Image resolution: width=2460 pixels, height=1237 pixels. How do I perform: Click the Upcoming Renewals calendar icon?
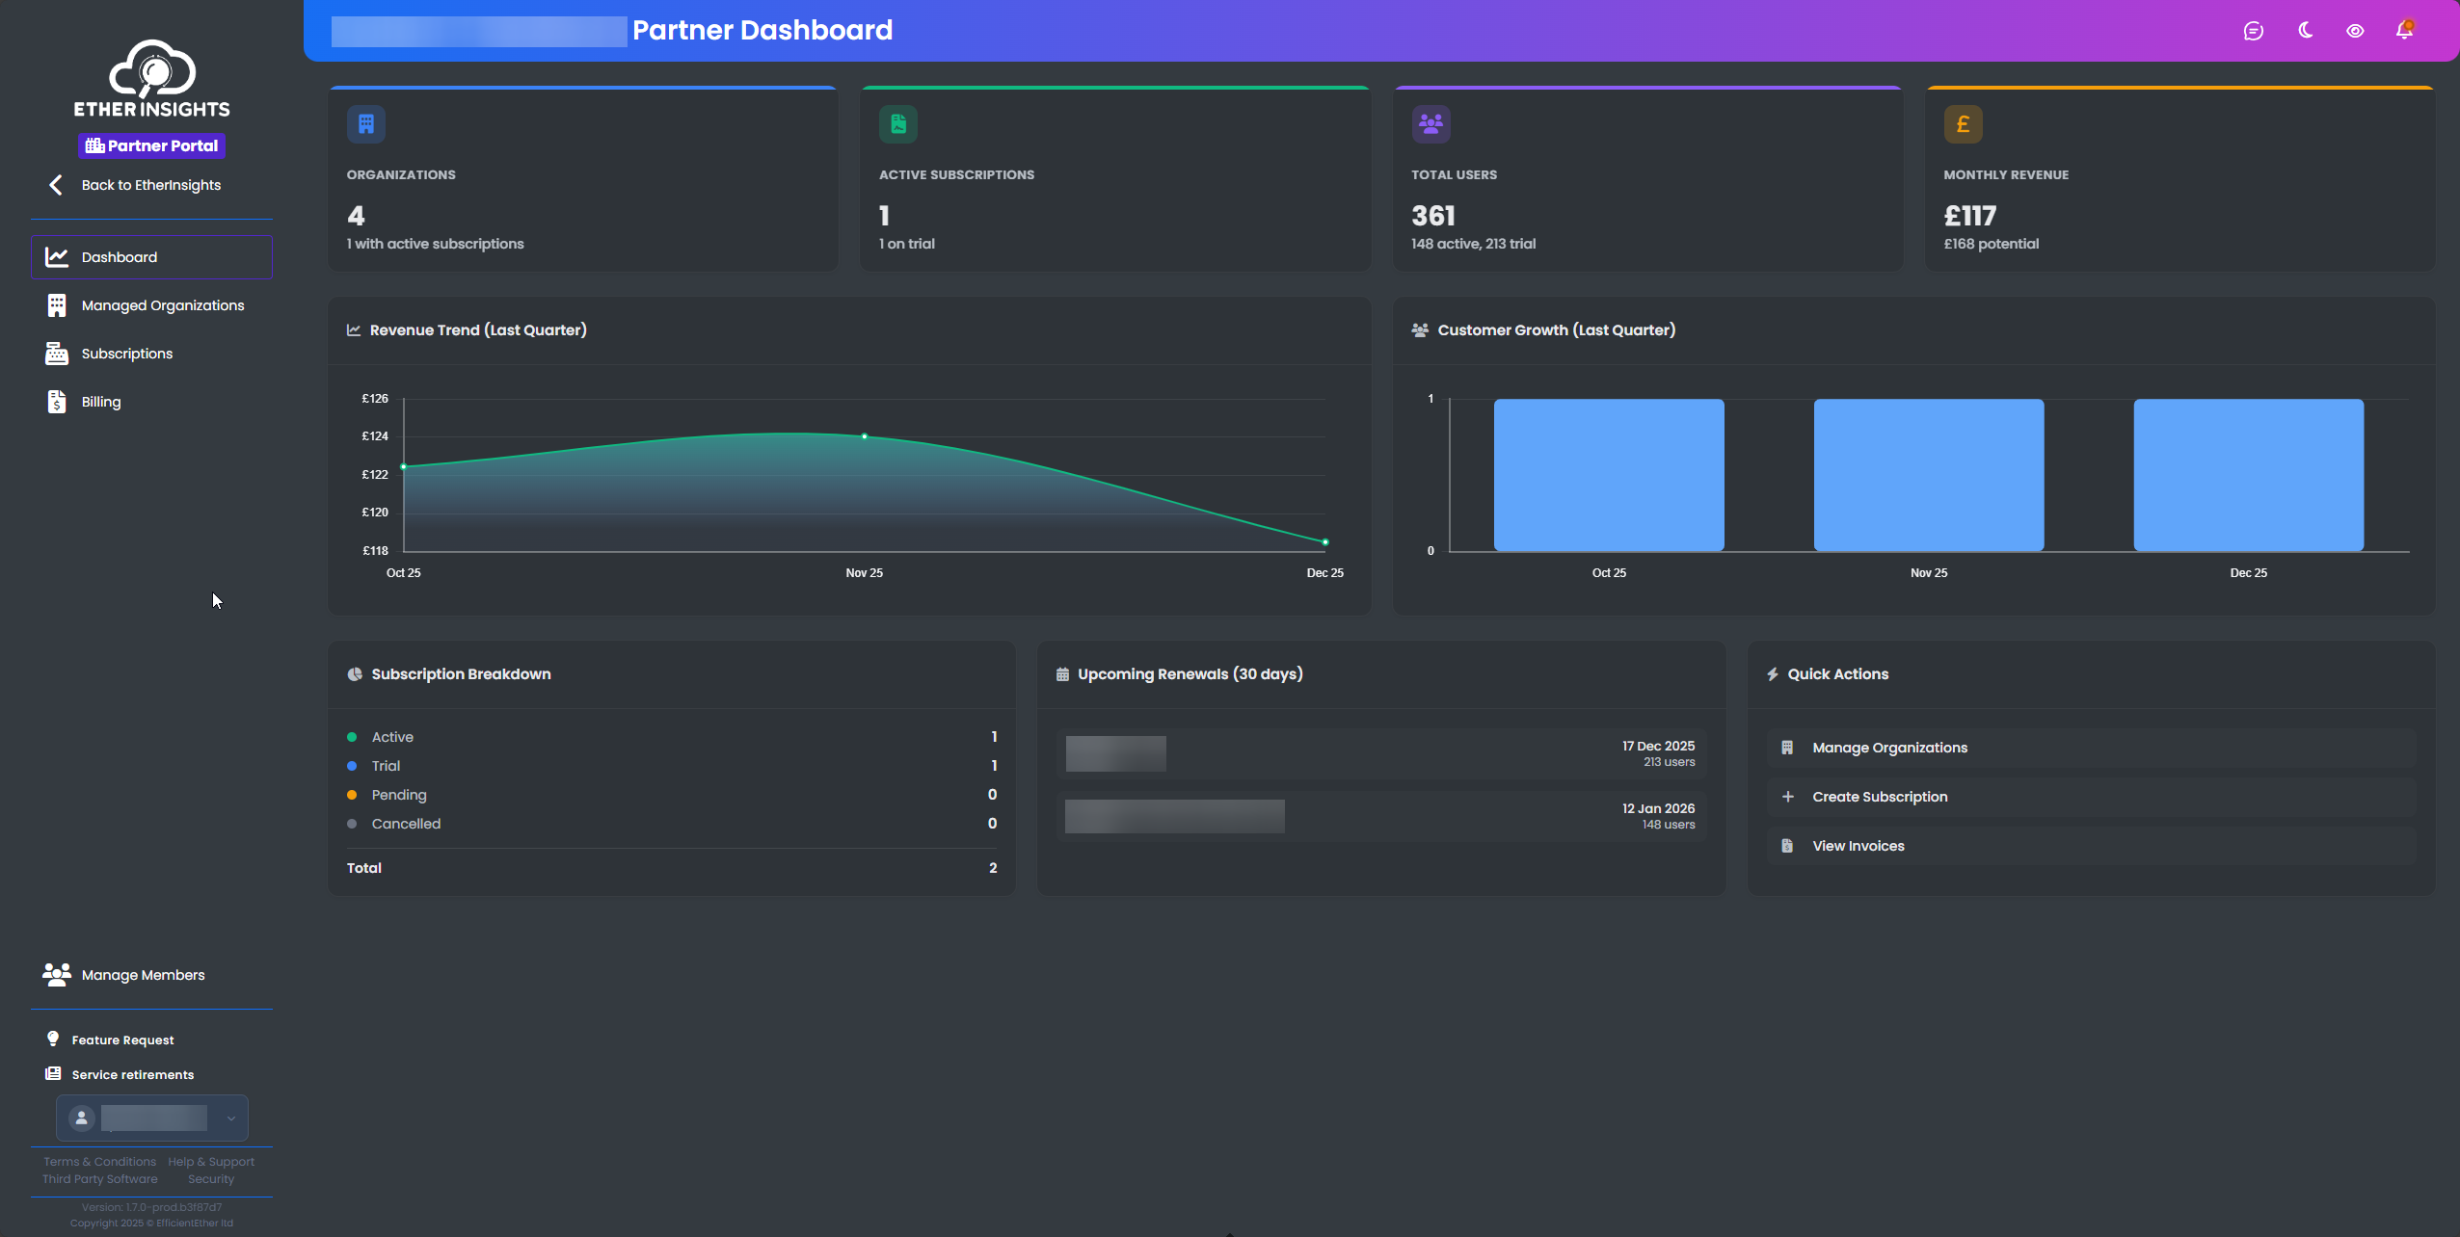[x=1062, y=674]
